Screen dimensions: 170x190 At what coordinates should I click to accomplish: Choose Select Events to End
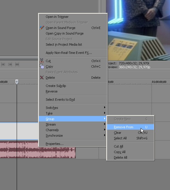click(x=73, y=100)
